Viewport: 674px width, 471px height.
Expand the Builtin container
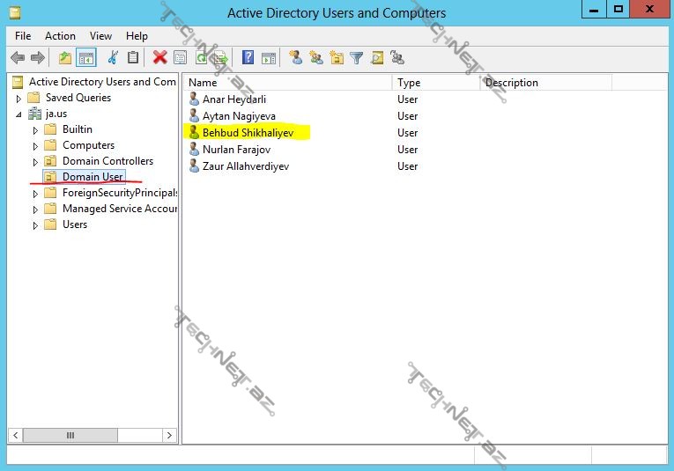[x=35, y=130]
